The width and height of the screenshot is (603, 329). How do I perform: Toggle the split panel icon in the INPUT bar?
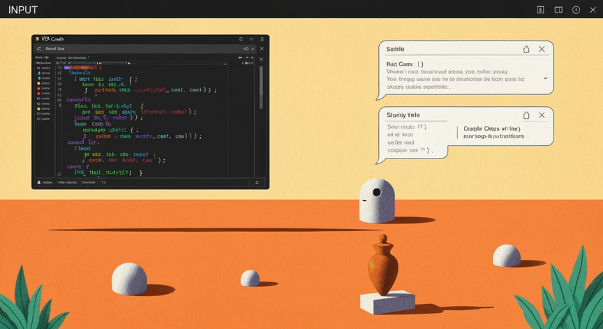[558, 10]
